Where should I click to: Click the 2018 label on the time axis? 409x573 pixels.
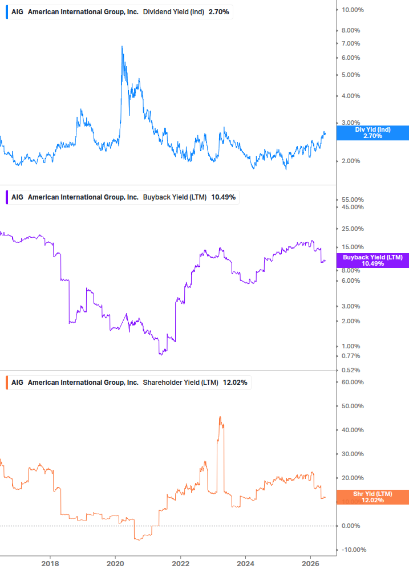[x=50, y=563]
